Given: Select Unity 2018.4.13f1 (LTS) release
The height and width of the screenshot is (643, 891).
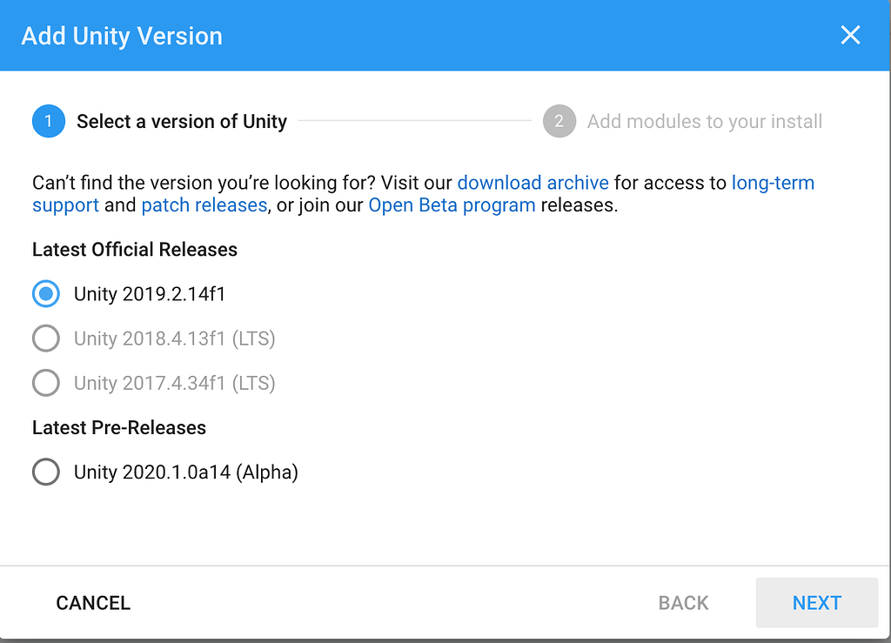Looking at the screenshot, I should 45,338.
